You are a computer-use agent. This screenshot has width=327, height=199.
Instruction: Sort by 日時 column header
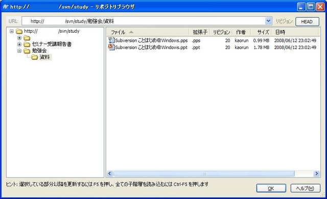pos(295,32)
